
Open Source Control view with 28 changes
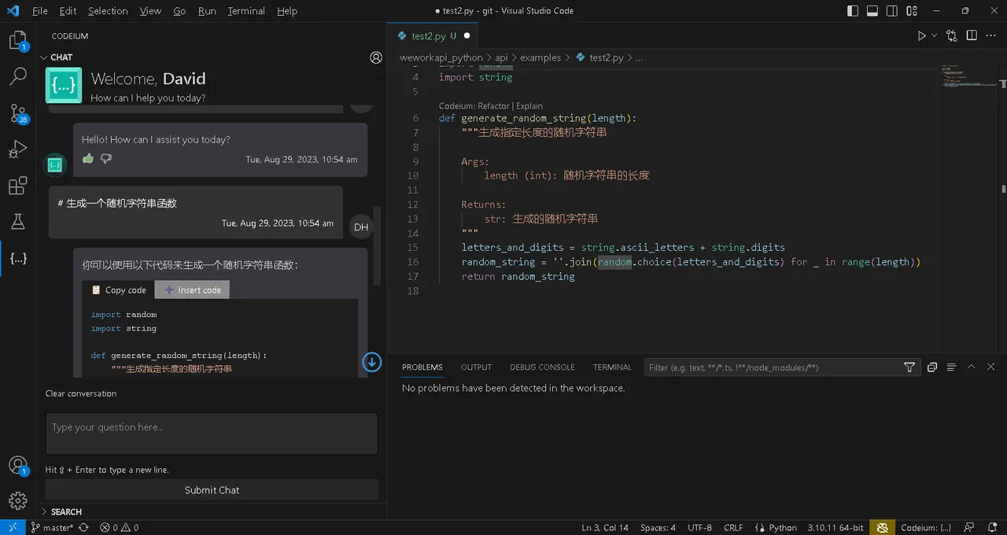[17, 113]
